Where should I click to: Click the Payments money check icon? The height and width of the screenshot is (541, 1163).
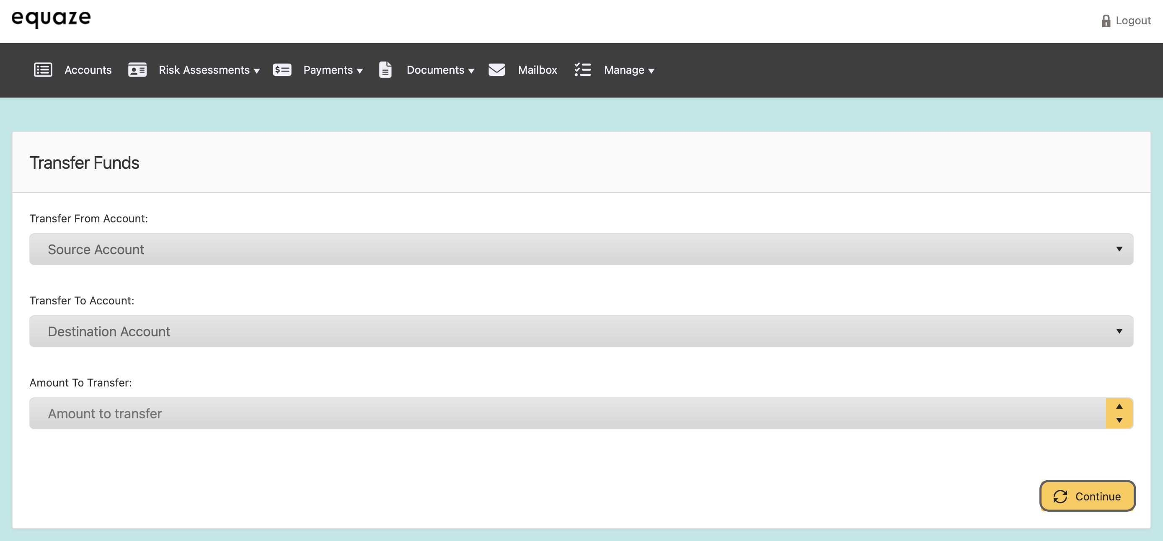tap(282, 70)
